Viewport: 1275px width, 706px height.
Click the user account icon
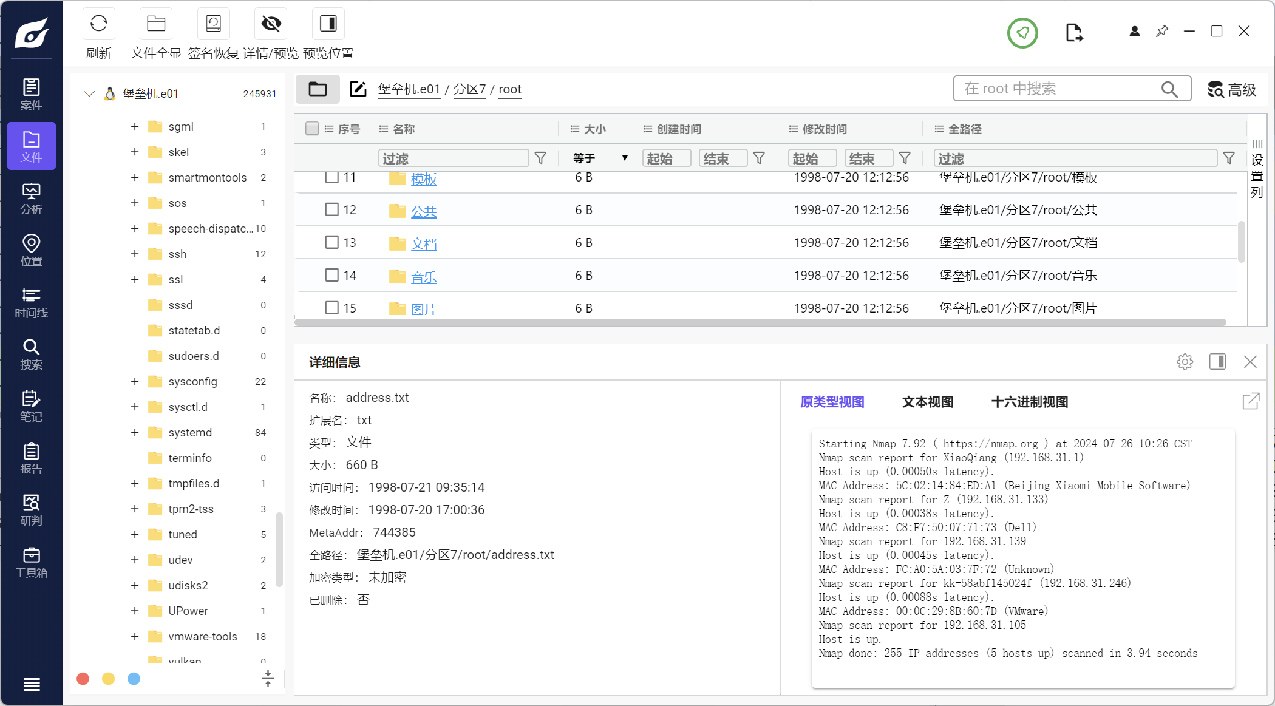(1134, 31)
